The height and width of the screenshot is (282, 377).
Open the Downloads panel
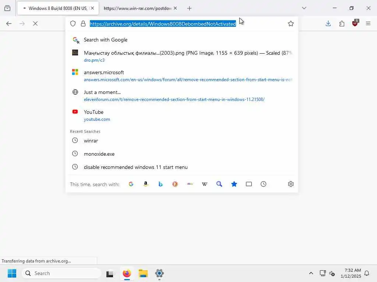[x=328, y=23]
